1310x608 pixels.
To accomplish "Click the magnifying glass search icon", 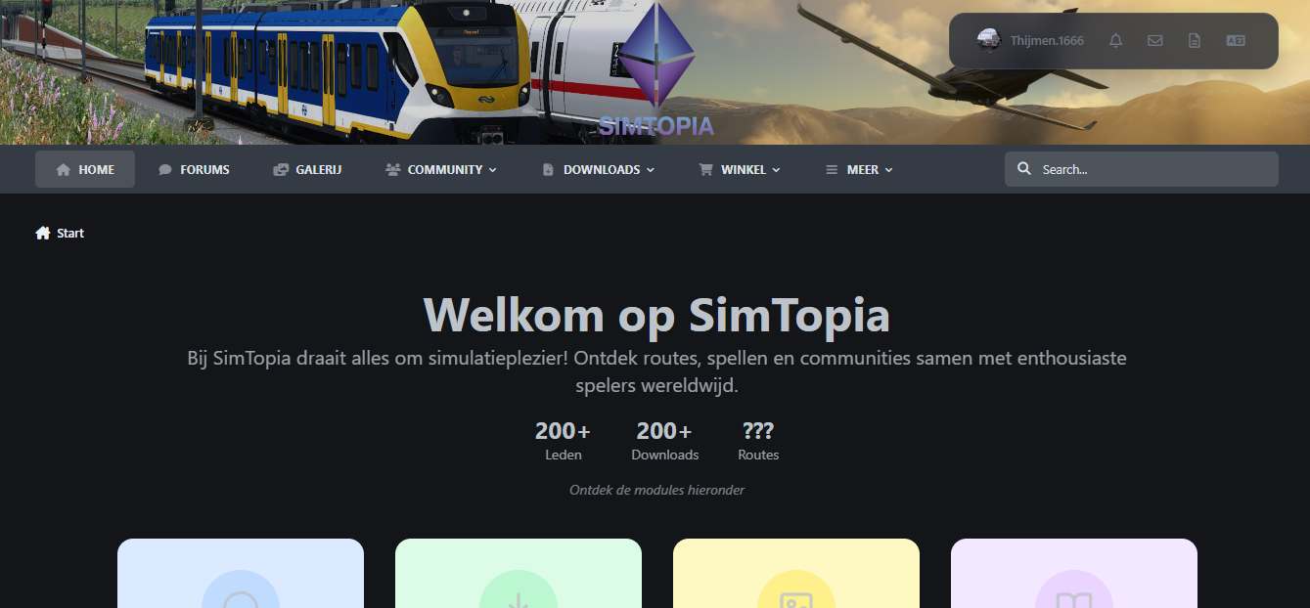I will pyautogui.click(x=1024, y=169).
